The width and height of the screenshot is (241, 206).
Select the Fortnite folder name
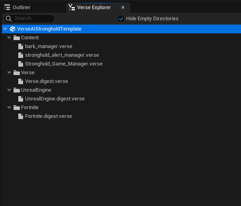(30, 108)
